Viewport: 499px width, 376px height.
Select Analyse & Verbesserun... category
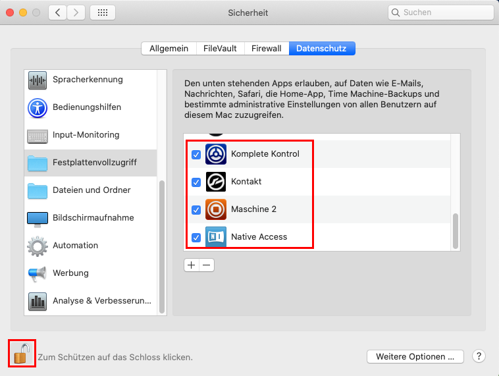click(91, 301)
